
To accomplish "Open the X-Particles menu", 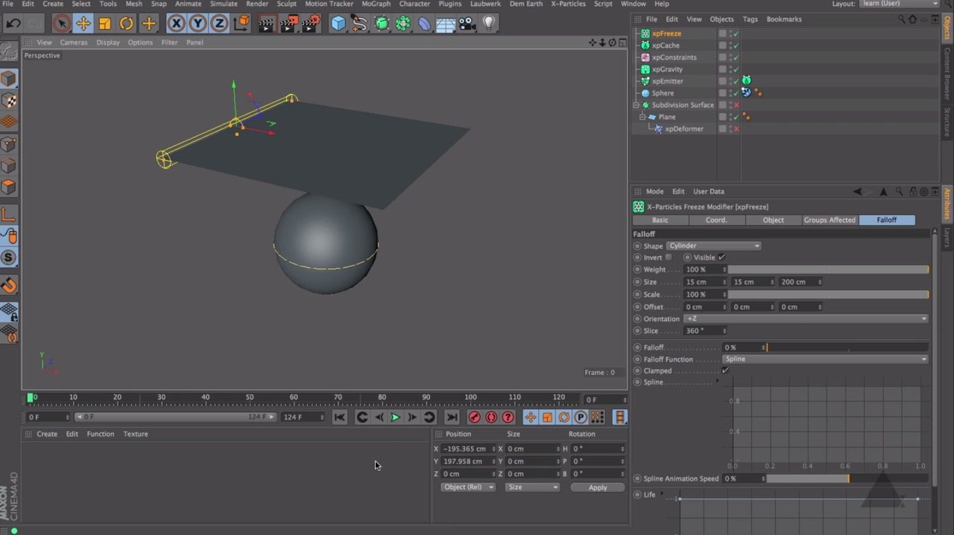I will point(568,4).
